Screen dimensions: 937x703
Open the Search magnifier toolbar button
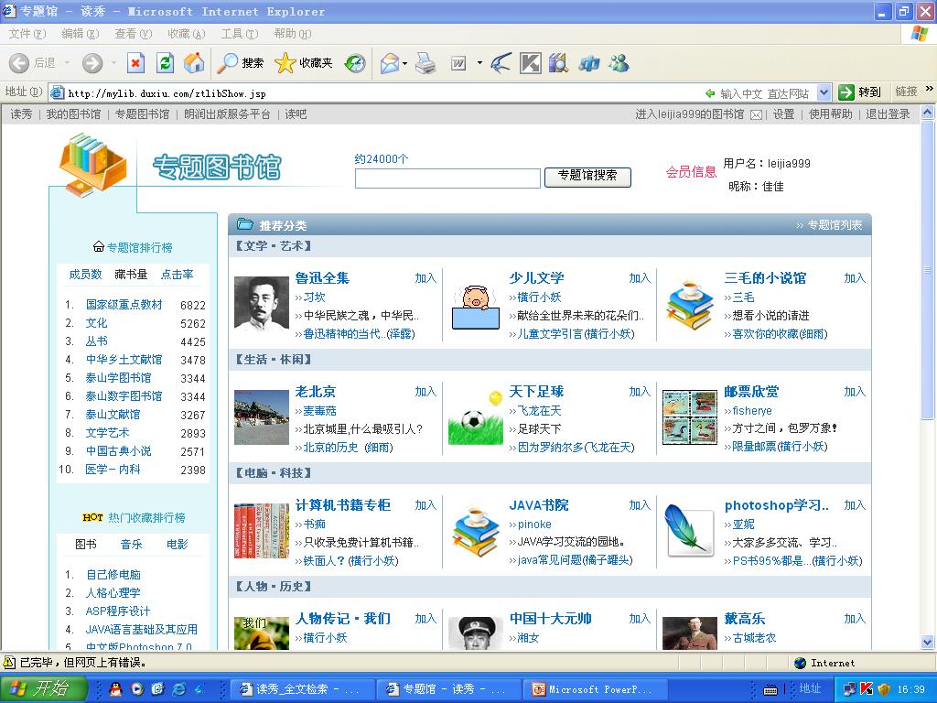(241, 63)
